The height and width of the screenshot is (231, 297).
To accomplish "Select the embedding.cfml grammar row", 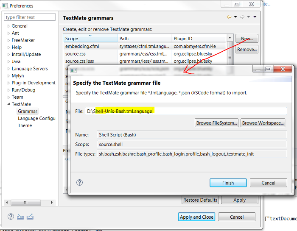I will point(145,46).
